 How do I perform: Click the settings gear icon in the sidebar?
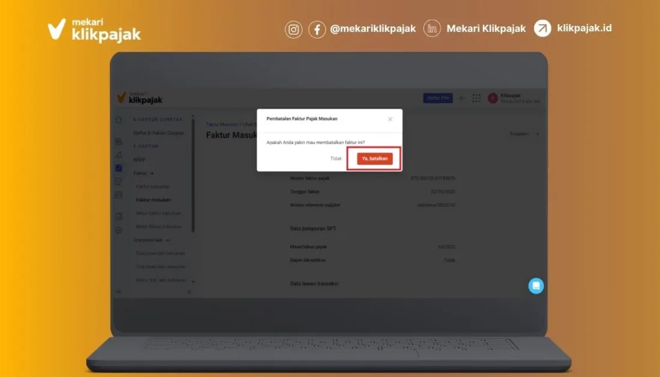point(119,230)
